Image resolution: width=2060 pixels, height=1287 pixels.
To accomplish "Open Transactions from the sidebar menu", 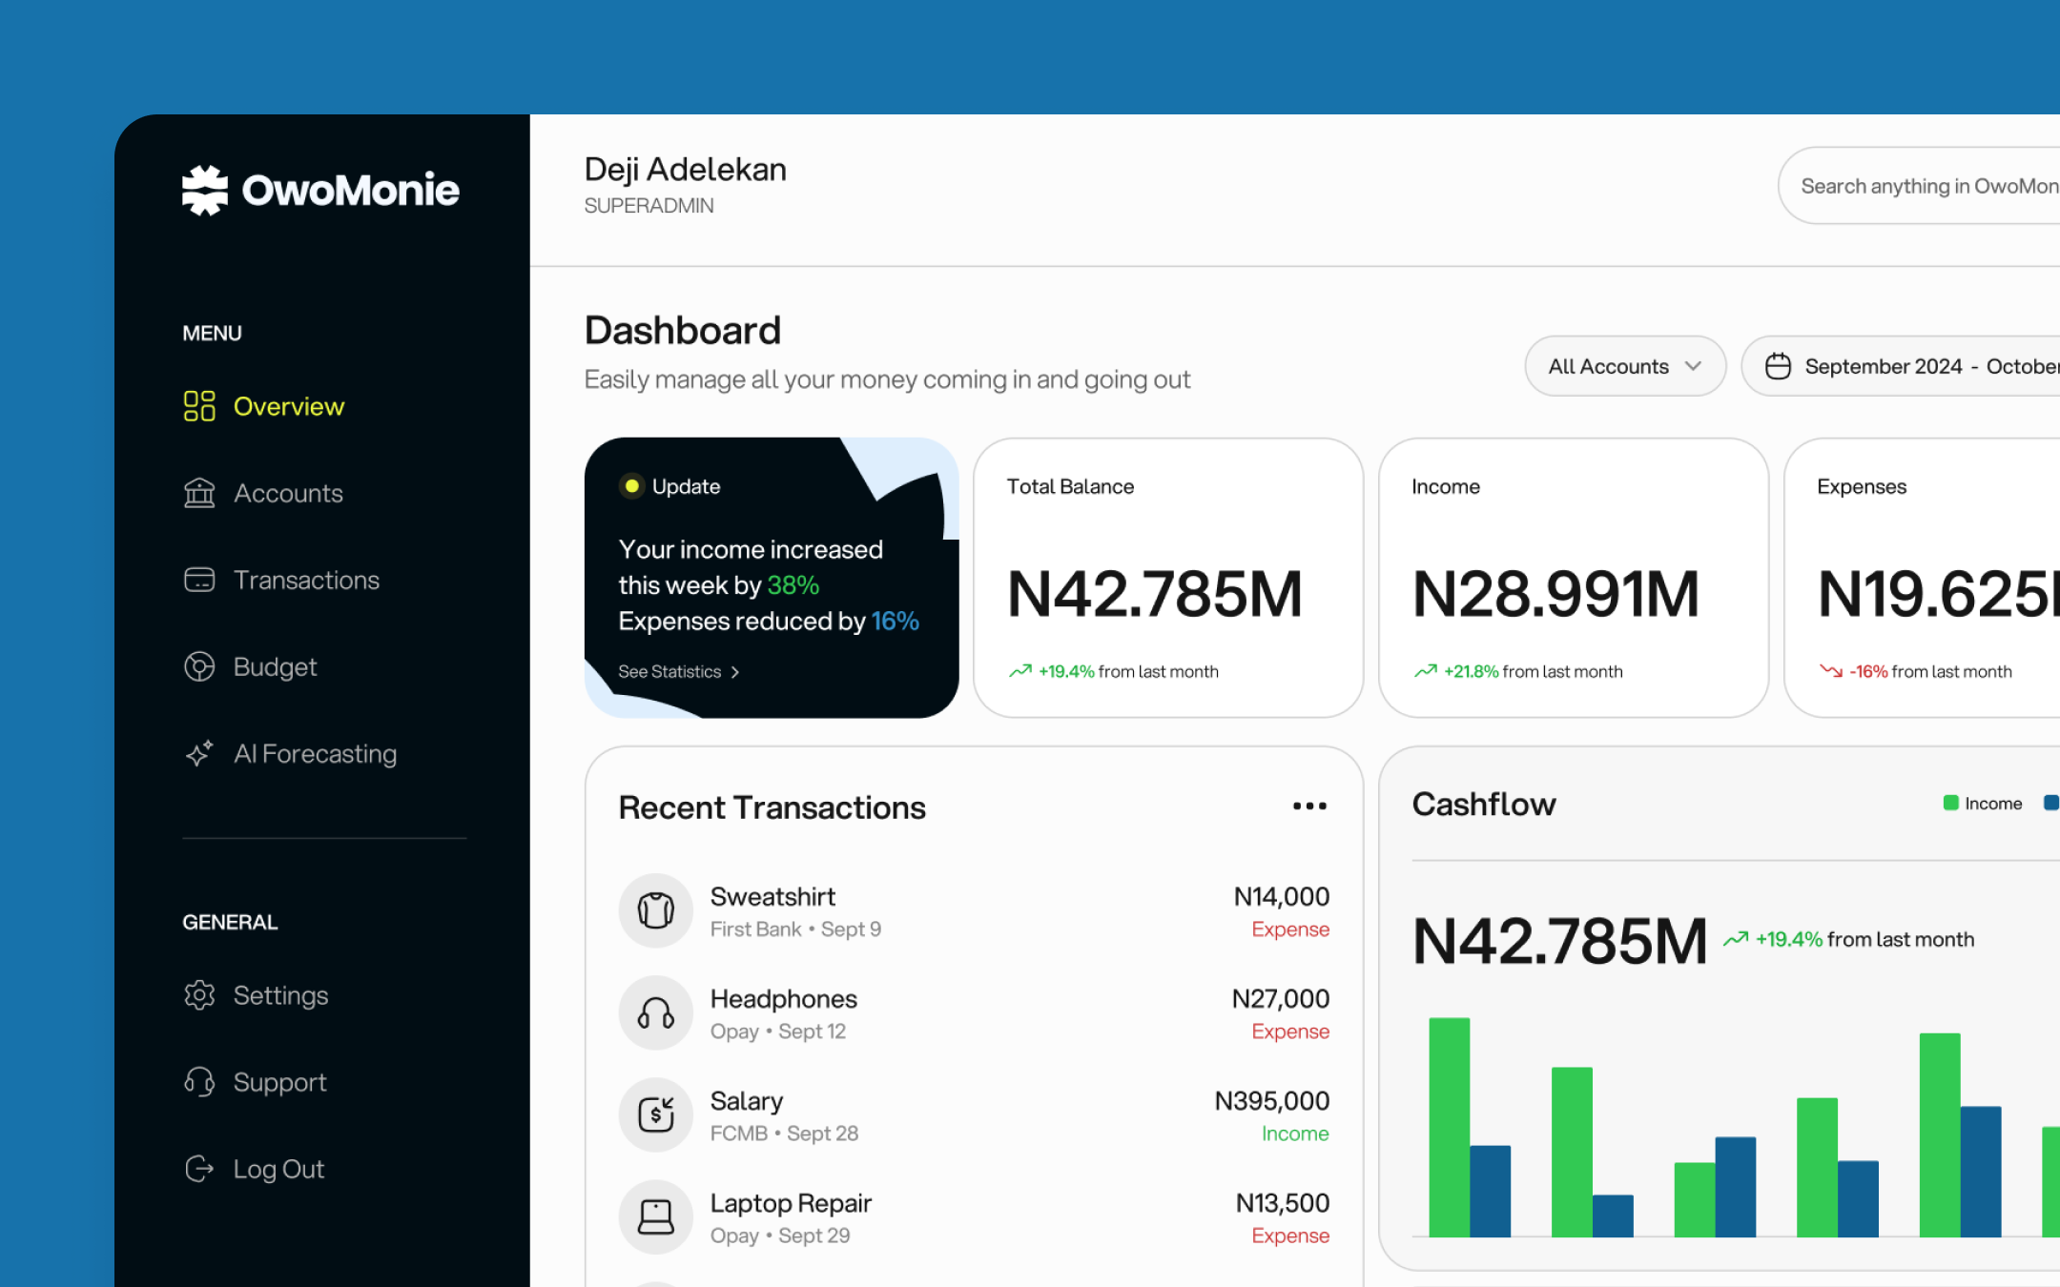I will 281,580.
